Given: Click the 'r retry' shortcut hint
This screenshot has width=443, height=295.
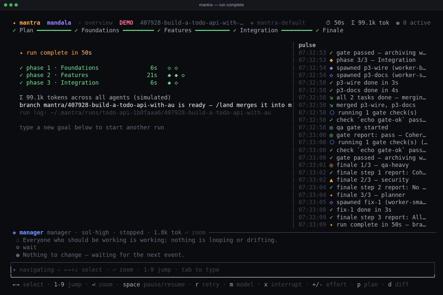Looking at the screenshot, I should (207, 284).
